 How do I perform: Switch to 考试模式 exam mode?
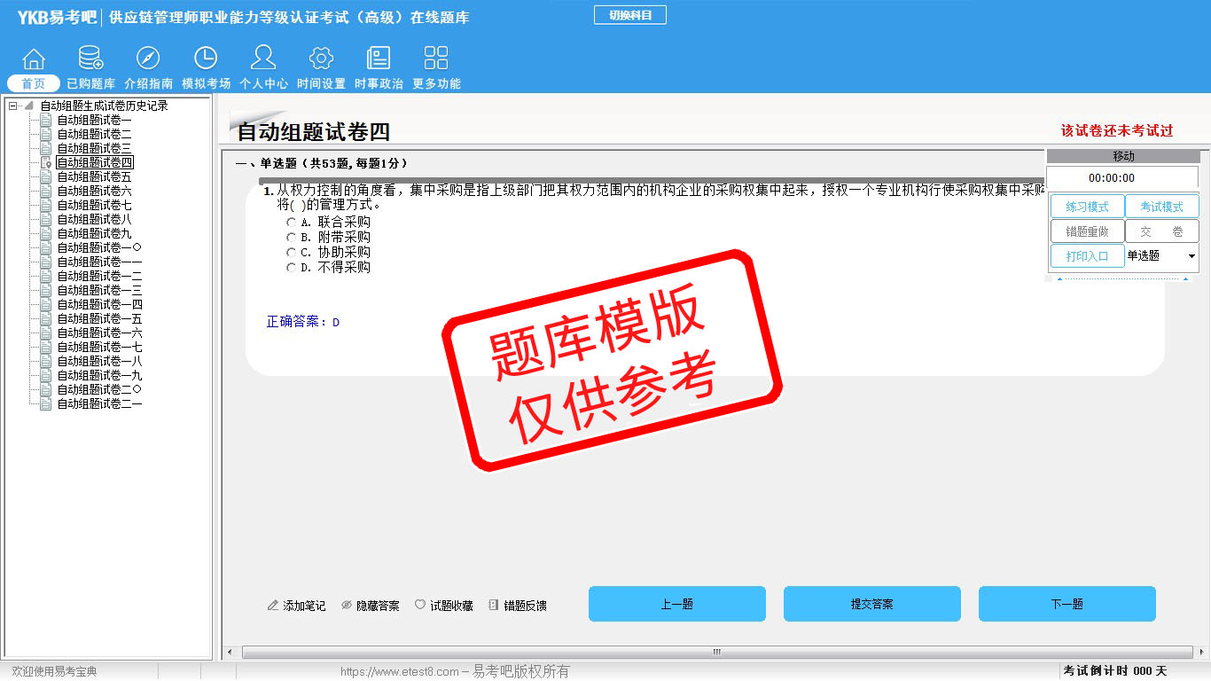pyautogui.click(x=1161, y=207)
